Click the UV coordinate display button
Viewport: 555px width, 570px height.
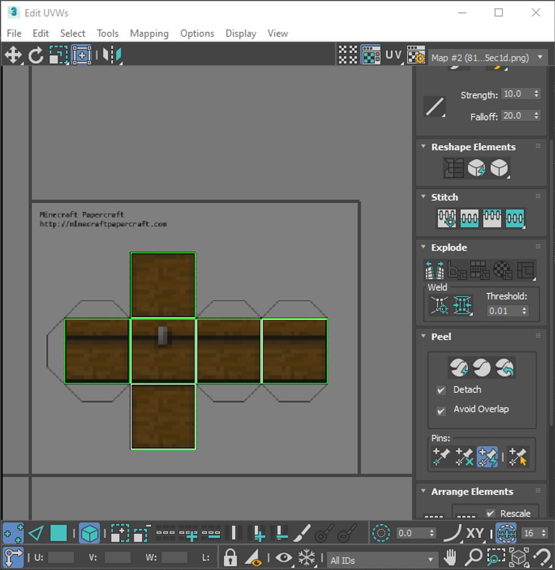coord(394,55)
